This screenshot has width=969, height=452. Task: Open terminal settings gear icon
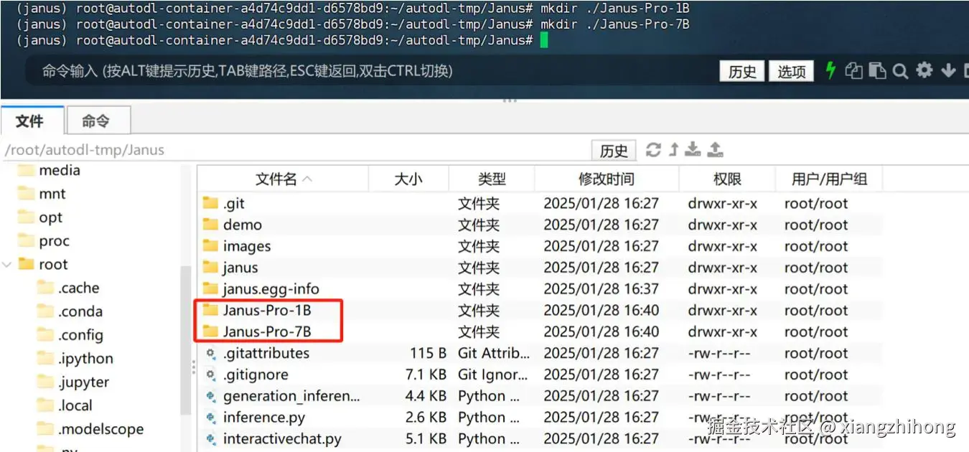[924, 70]
